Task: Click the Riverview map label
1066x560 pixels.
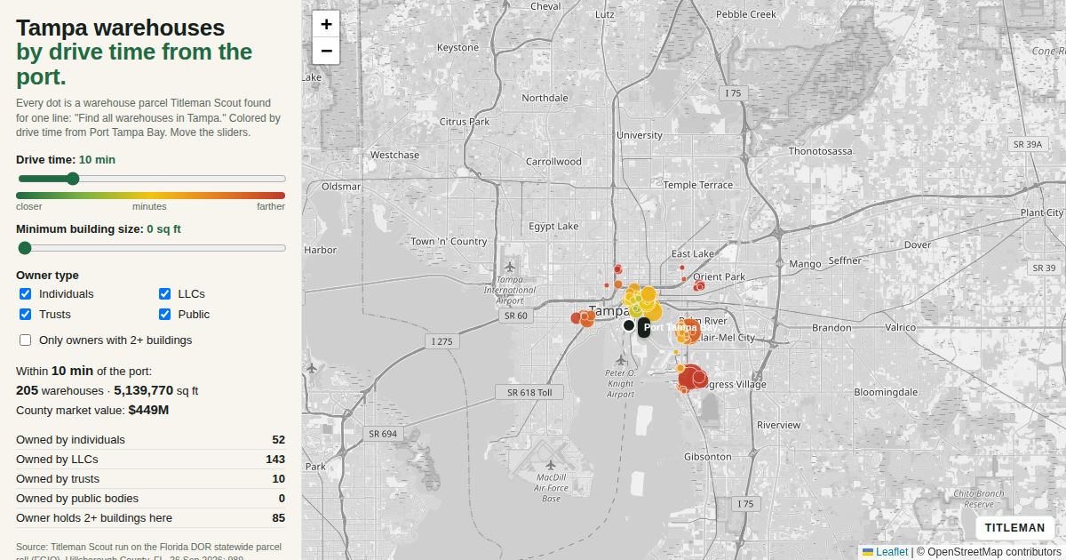Action: click(x=779, y=425)
